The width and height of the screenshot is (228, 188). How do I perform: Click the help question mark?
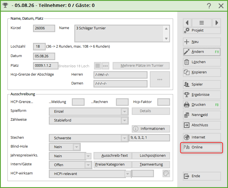click(x=209, y=6)
